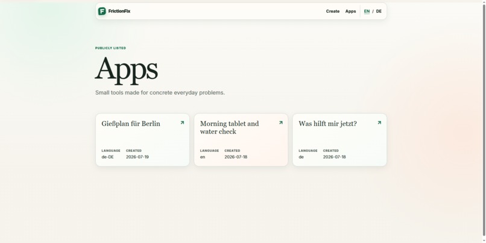This screenshot has width=486, height=243.
Task: Open arrow icon on Was hilft mir jetzt card
Action: click(379, 123)
